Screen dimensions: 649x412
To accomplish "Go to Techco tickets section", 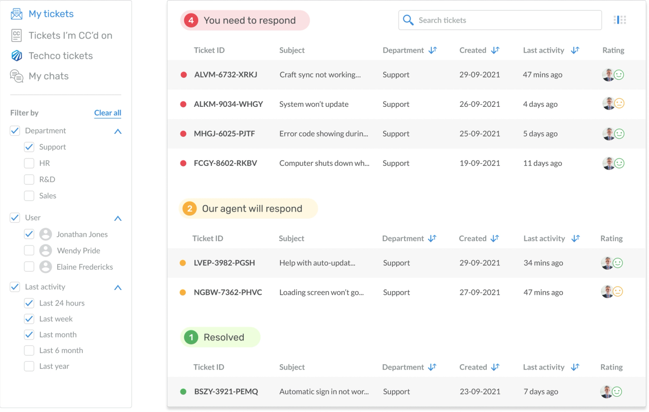I will tap(61, 56).
